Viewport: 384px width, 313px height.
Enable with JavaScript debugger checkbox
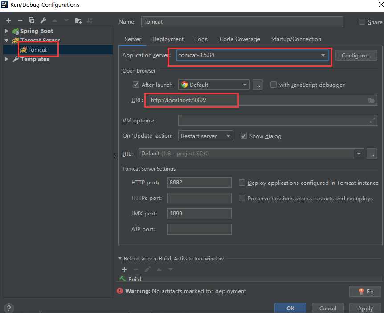click(274, 85)
